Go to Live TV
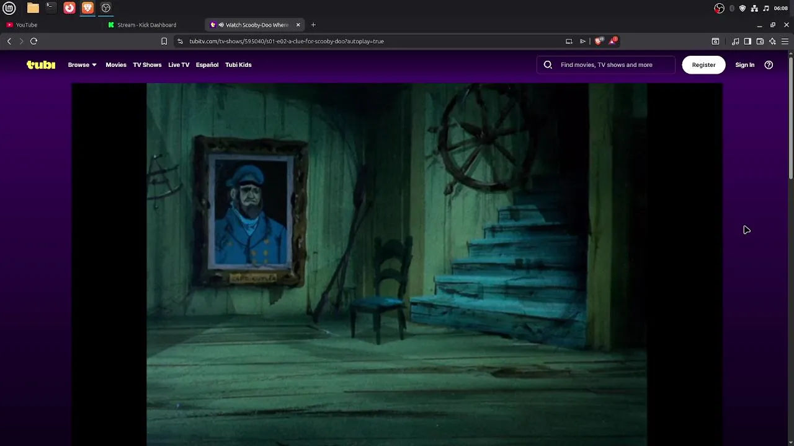Viewport: 794px width, 446px height. pyautogui.click(x=179, y=64)
